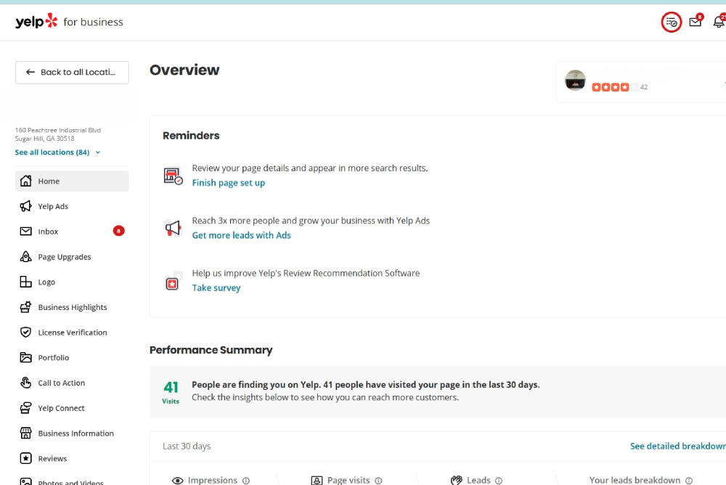
Task: Click the business profile photo thumbnail
Action: pos(575,80)
